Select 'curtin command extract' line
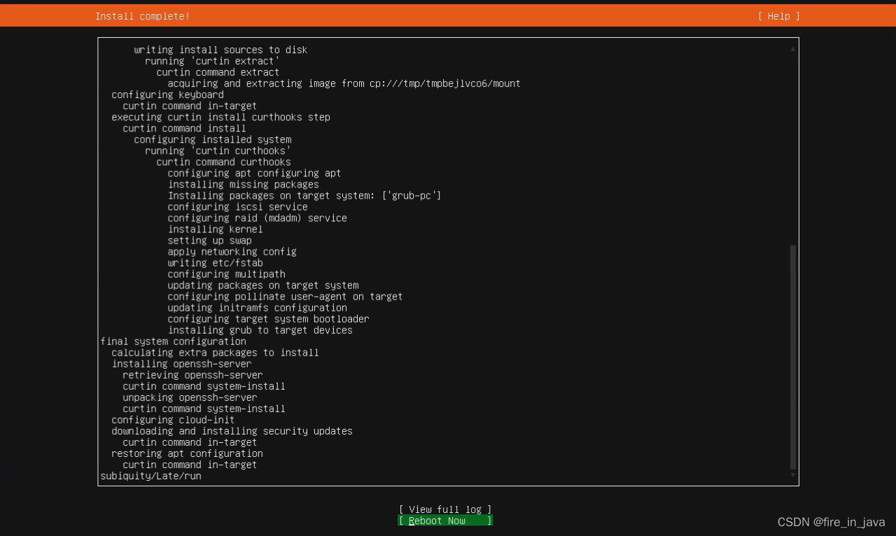The width and height of the screenshot is (896, 536). tap(218, 72)
